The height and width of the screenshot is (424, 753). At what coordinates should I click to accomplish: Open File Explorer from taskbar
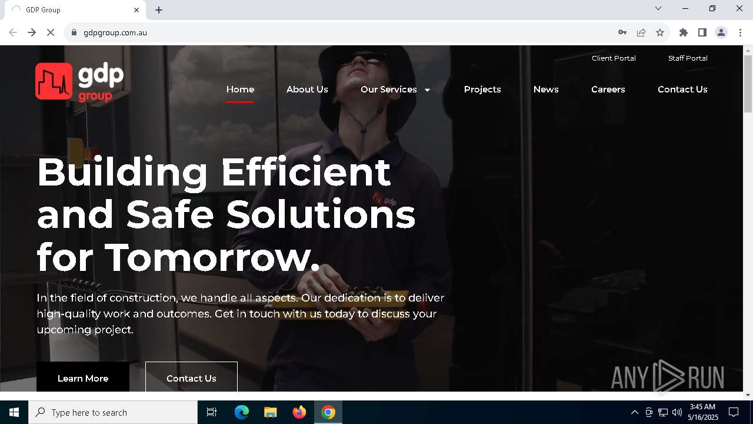(271, 412)
